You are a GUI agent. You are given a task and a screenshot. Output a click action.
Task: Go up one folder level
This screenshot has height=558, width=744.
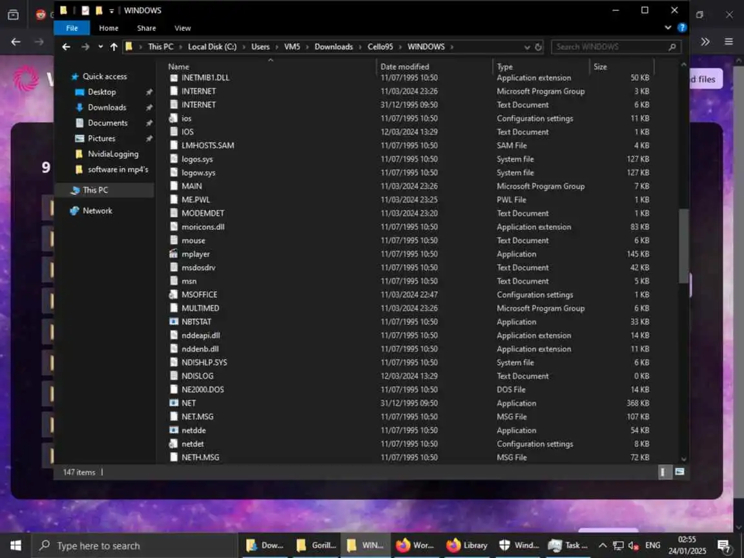(x=114, y=47)
